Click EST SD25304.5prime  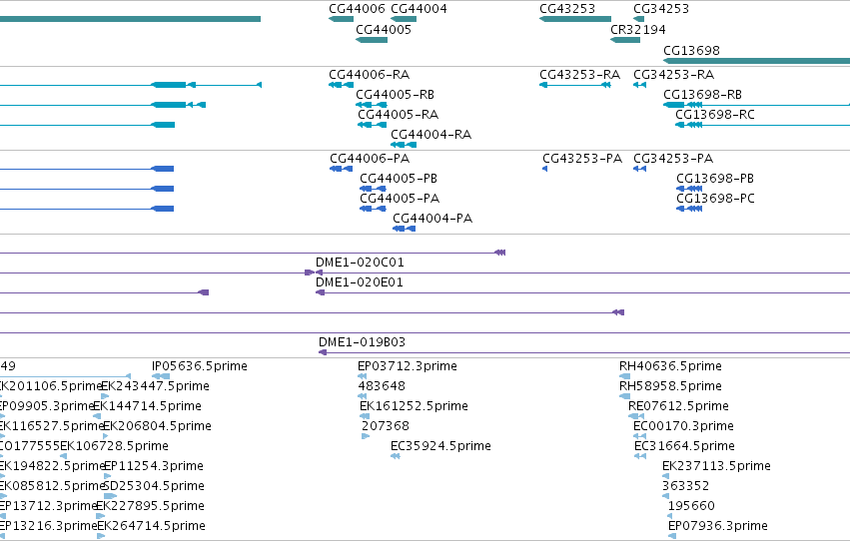coord(154,486)
